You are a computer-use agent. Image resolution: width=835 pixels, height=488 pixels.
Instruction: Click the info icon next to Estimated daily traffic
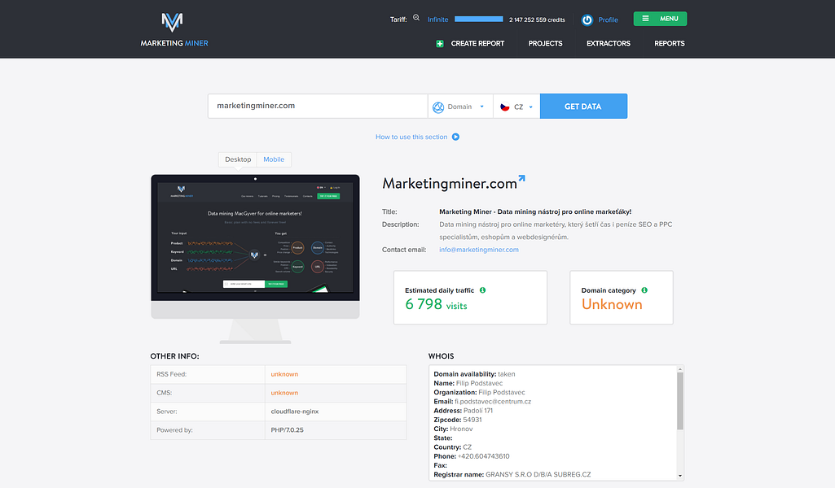484,289
